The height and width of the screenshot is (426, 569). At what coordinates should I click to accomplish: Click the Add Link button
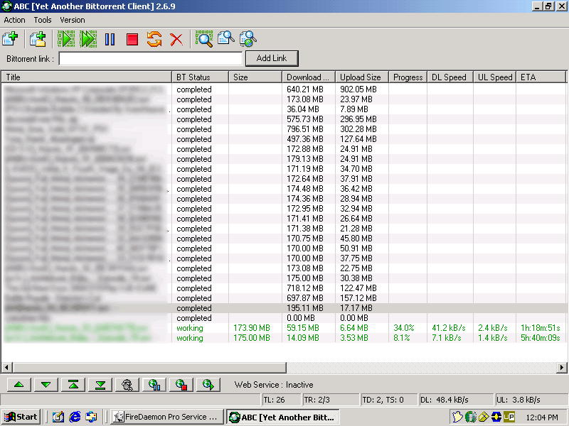coord(272,58)
